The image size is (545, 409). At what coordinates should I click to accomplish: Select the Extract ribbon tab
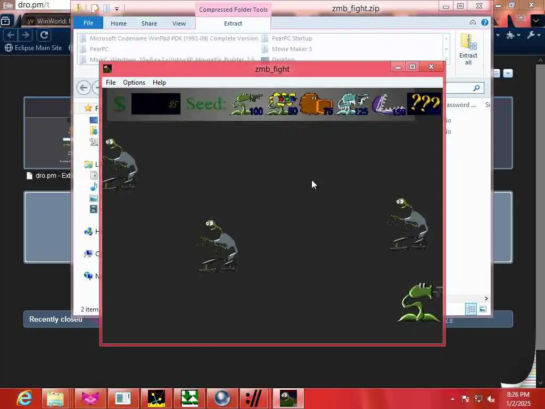click(x=233, y=23)
